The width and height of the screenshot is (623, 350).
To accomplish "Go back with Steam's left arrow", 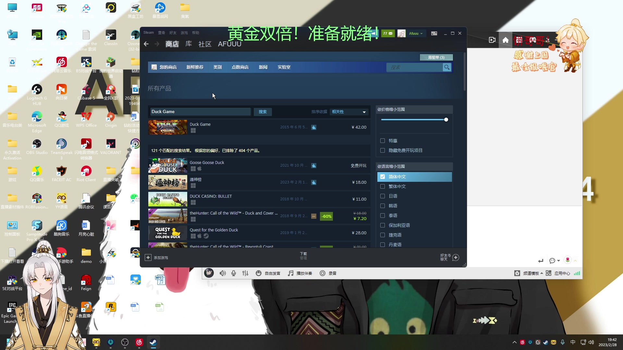I will pos(146,44).
